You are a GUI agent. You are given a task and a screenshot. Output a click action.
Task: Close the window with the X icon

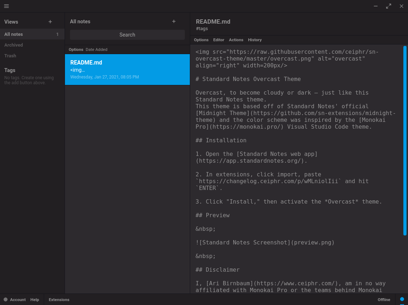(x=402, y=6)
